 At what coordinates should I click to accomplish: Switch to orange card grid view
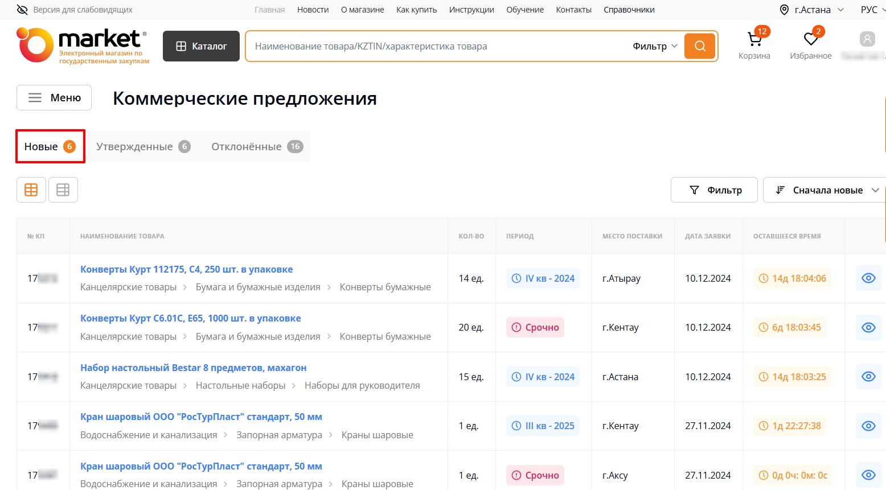[31, 190]
